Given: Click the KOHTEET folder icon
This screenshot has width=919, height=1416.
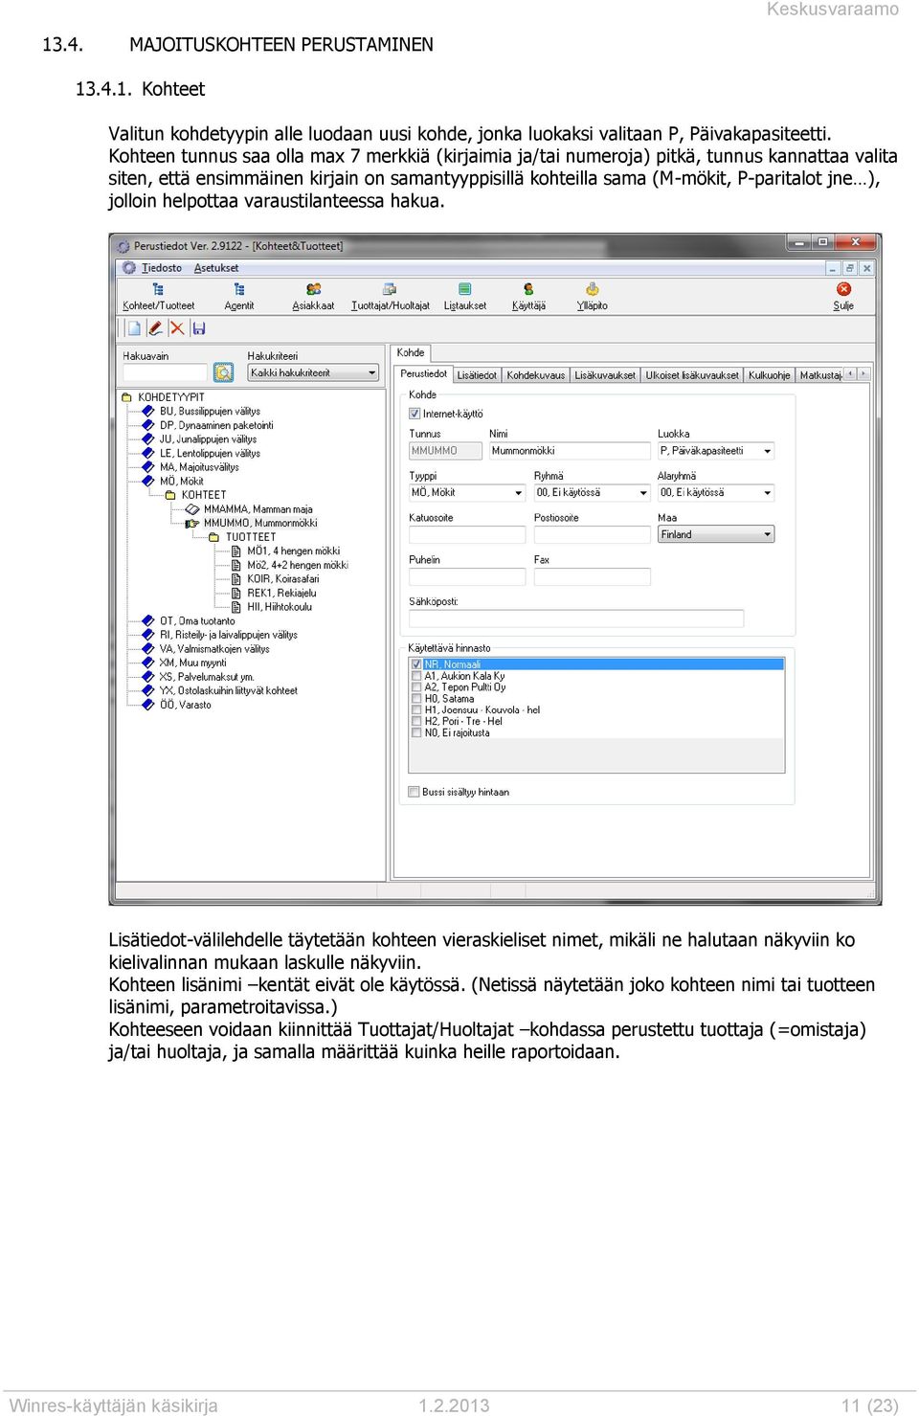Looking at the screenshot, I should coord(170,495).
